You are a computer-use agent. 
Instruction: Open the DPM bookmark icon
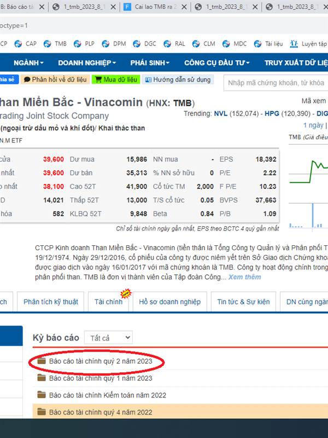point(106,44)
